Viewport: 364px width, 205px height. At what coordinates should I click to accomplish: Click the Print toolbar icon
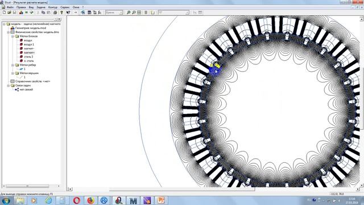tap(55, 13)
